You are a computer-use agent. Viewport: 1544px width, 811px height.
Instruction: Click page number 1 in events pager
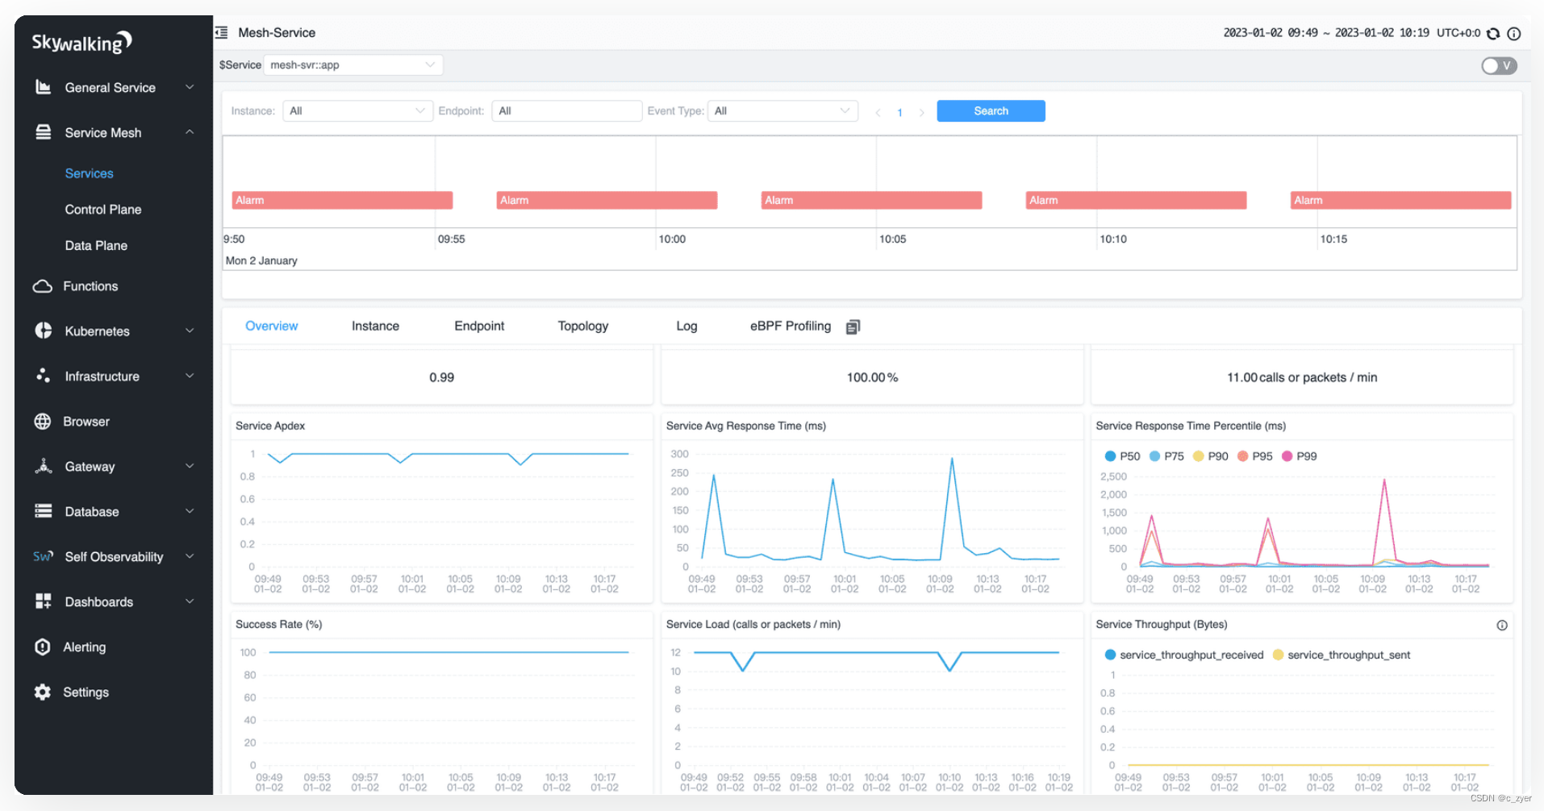(899, 112)
